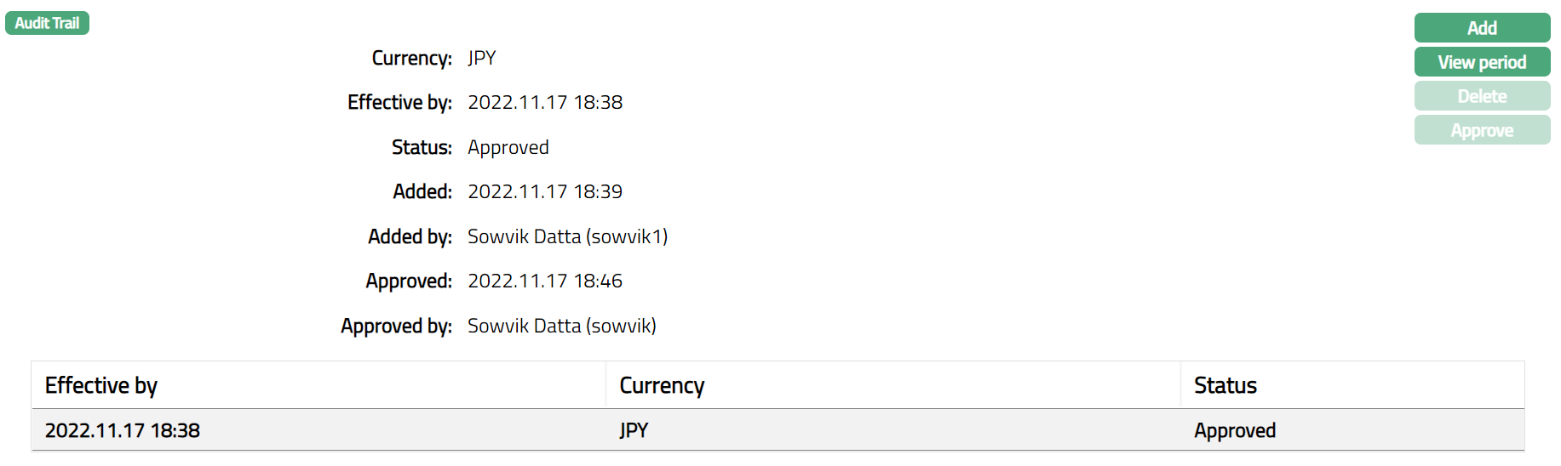Click the name Sowvik Datta (sowvik1)

pos(567,236)
